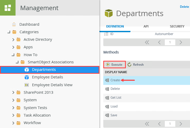The height and width of the screenshot is (128, 190).
Task: Click the How To folder icon
Action: point(18,55)
